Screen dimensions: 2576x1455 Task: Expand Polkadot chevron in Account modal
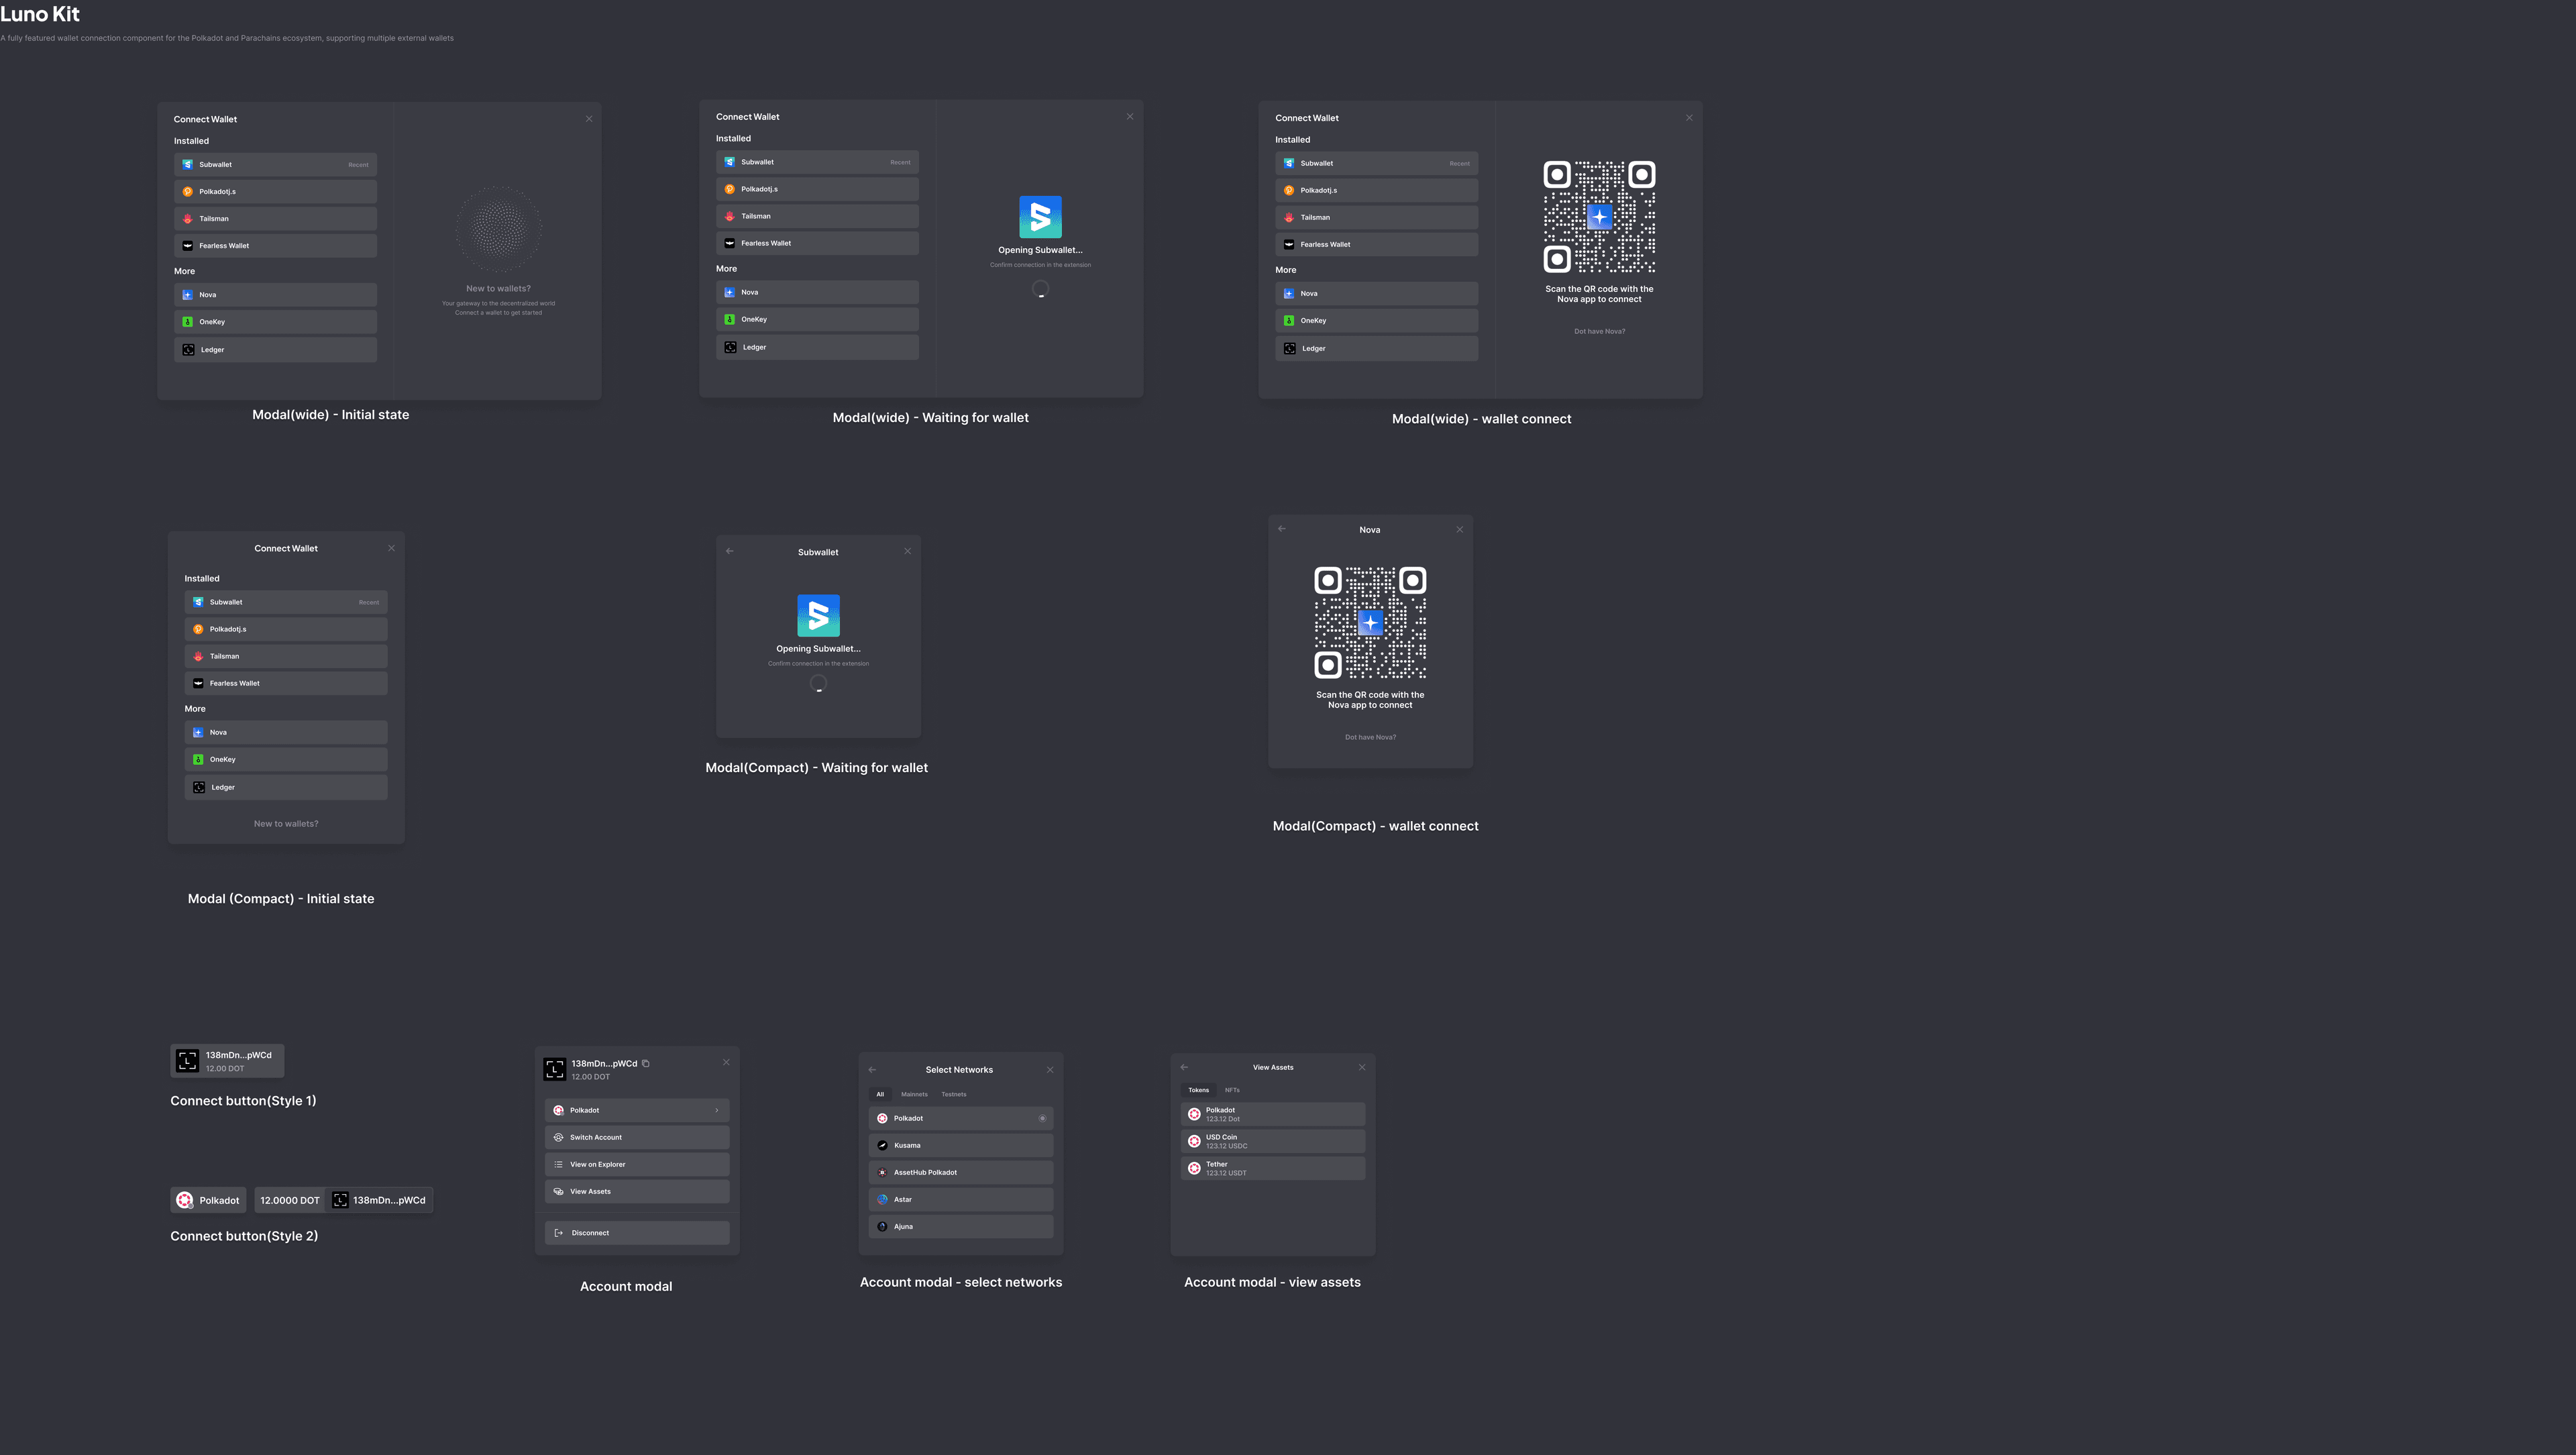[x=717, y=1110]
